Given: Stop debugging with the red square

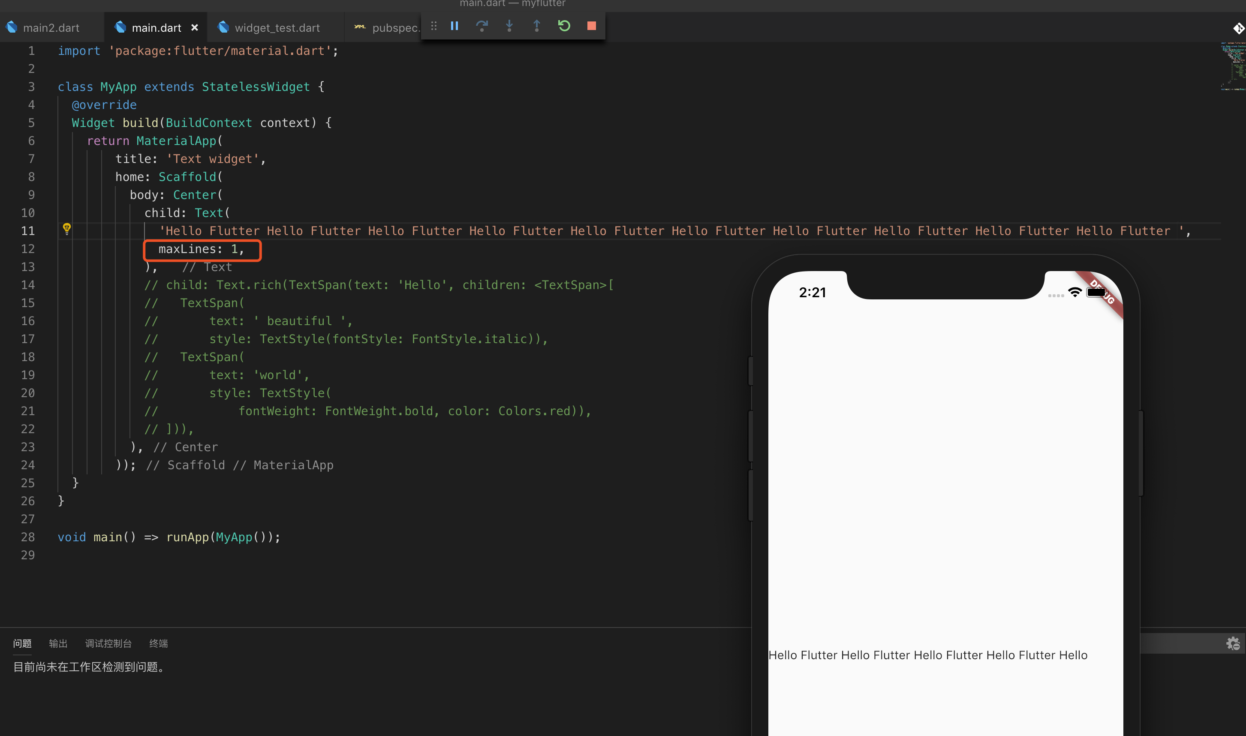Looking at the screenshot, I should coord(592,26).
